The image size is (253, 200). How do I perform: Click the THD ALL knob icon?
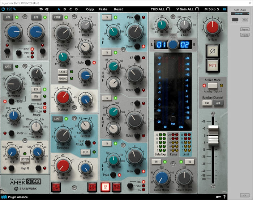(168, 9)
